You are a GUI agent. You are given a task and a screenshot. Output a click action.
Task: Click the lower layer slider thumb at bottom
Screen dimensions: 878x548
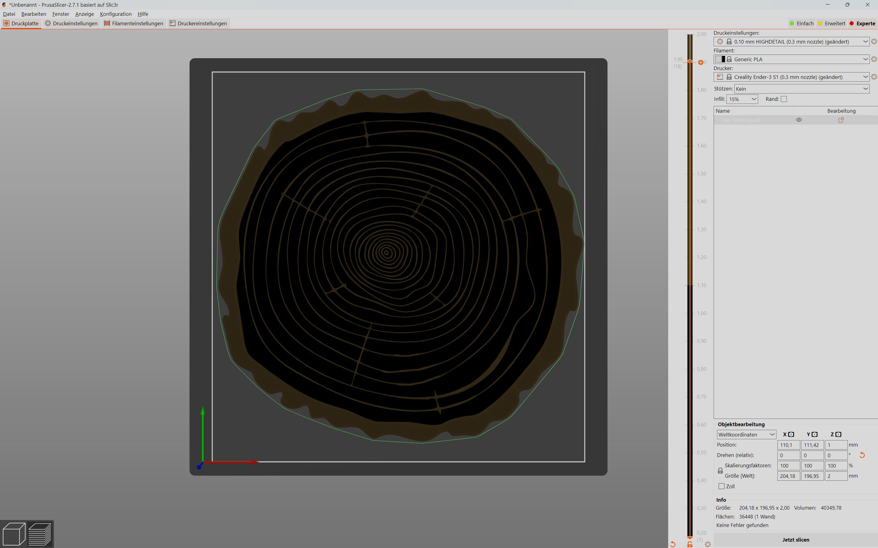click(x=690, y=538)
